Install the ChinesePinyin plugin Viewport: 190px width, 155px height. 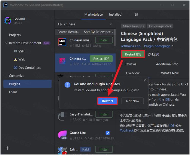tap(104, 40)
